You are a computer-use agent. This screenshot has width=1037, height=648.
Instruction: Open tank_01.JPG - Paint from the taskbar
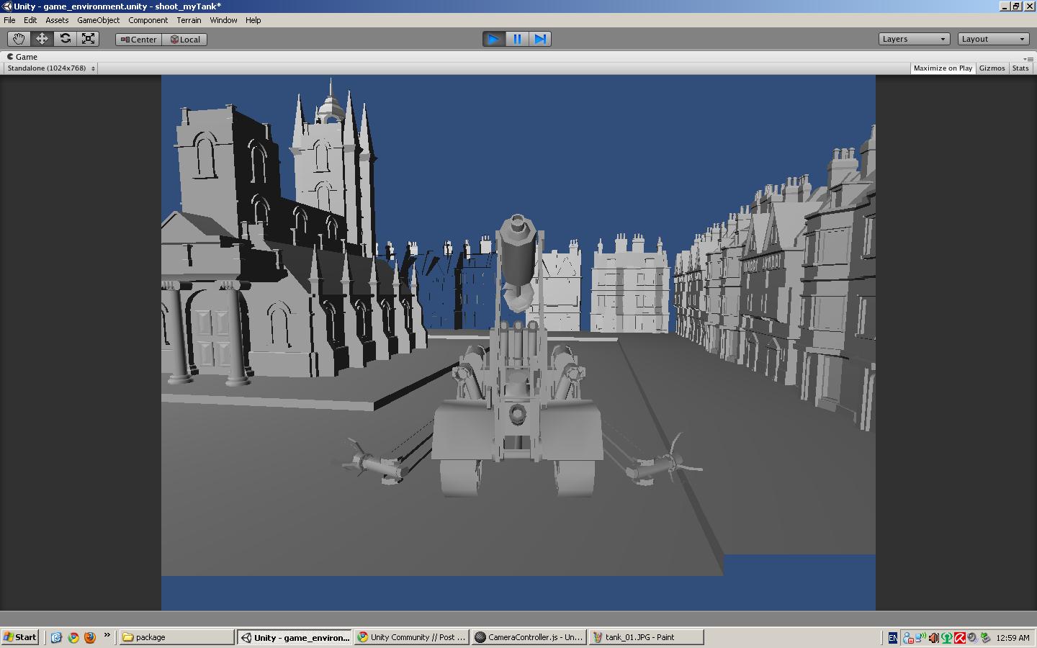(x=645, y=637)
